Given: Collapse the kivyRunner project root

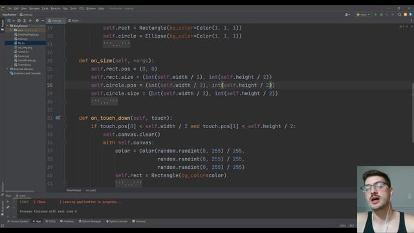Looking at the screenshot, I should tap(8, 26).
